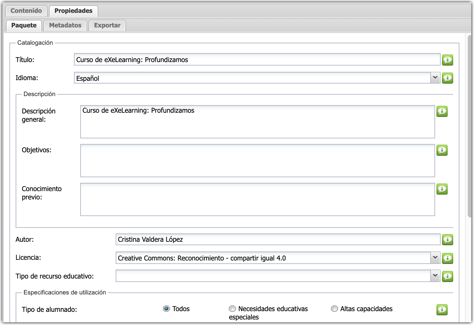Screen dimensions: 474x325
Task: Click the green info icon for Objetivos
Action: pos(442,150)
